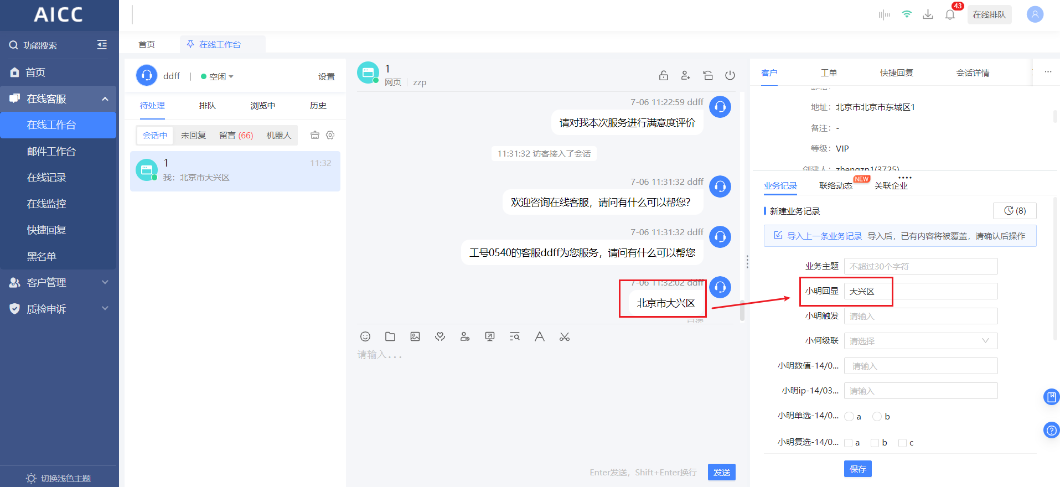Open quick reply search icon in toolbar
Screen dimensions: 1060x487
515,336
